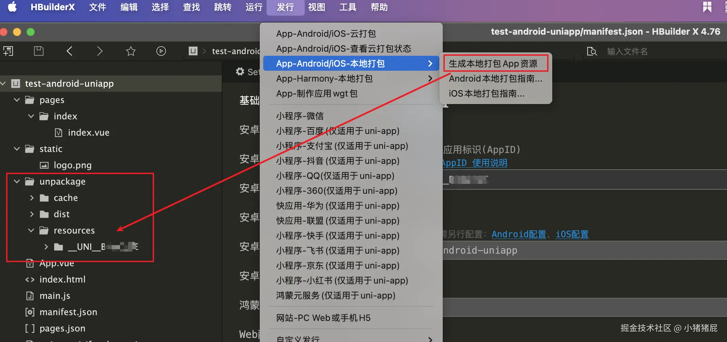Collapse the index folder
The width and height of the screenshot is (727, 342).
pos(31,116)
